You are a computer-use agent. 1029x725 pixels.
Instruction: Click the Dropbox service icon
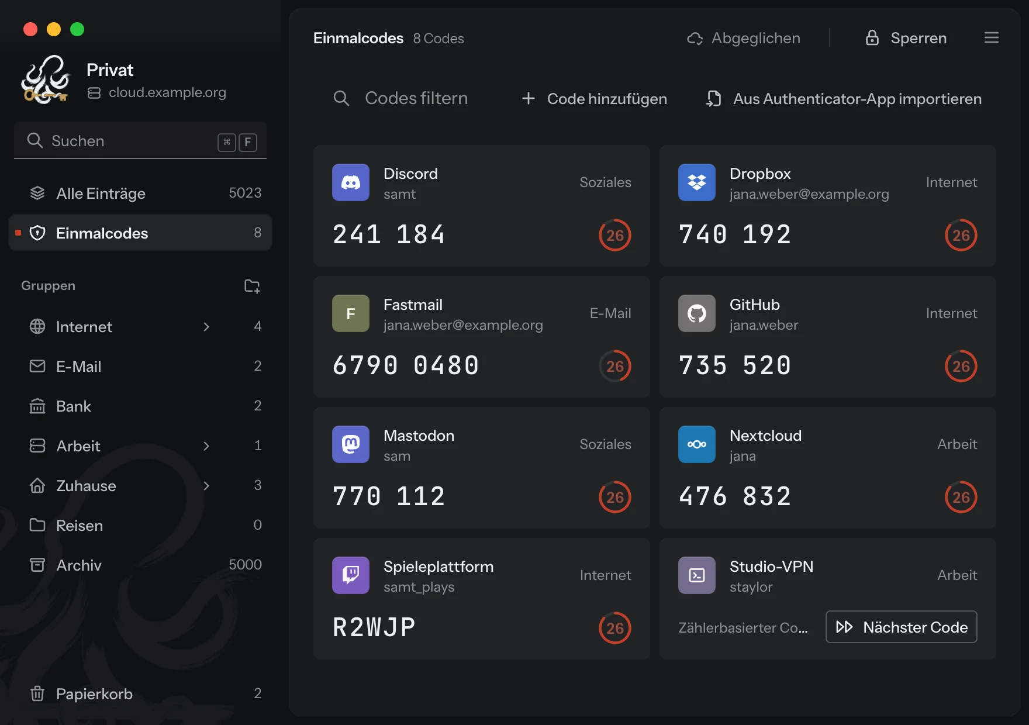click(697, 182)
